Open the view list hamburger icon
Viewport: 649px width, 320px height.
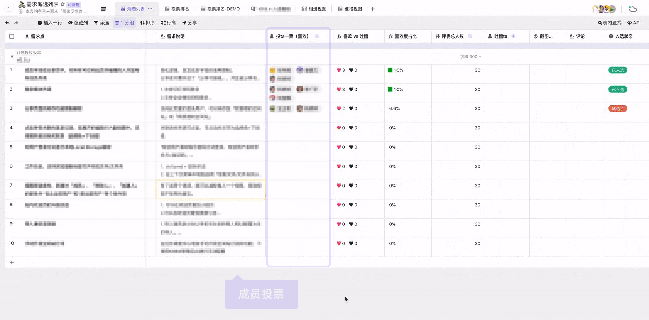click(x=103, y=9)
